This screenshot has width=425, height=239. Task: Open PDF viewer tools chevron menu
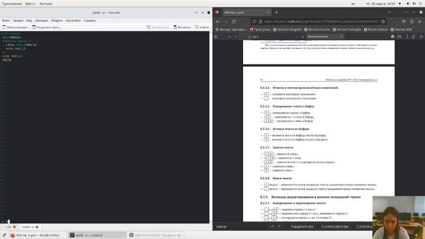pyautogui.click(x=421, y=37)
